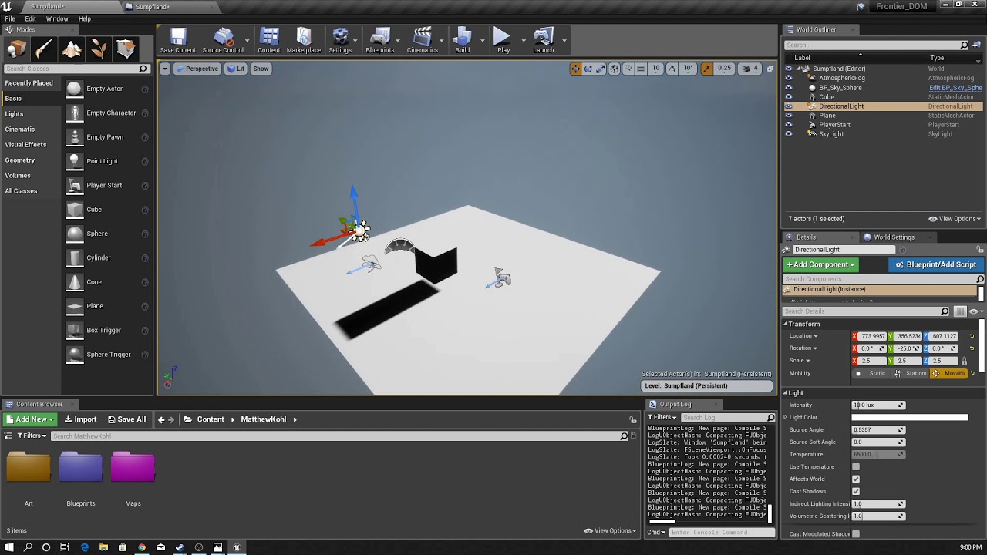Viewport: 987px width, 555px height.
Task: Select the Paint mode brush icon
Action: [44, 49]
